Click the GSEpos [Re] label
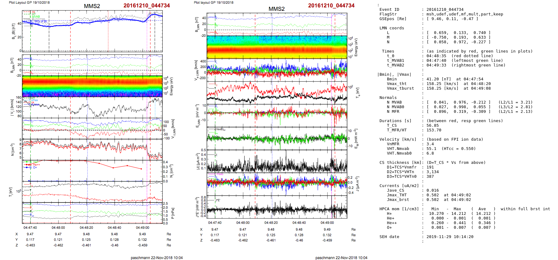 (x=393, y=19)
